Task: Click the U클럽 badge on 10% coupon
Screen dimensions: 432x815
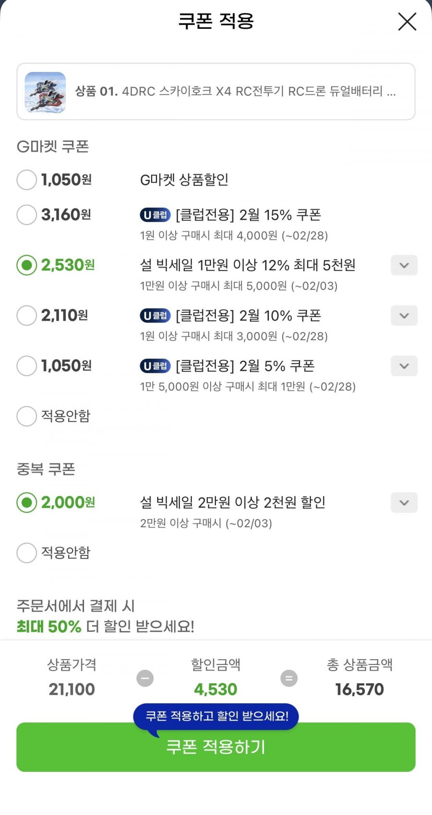Action: (x=155, y=316)
